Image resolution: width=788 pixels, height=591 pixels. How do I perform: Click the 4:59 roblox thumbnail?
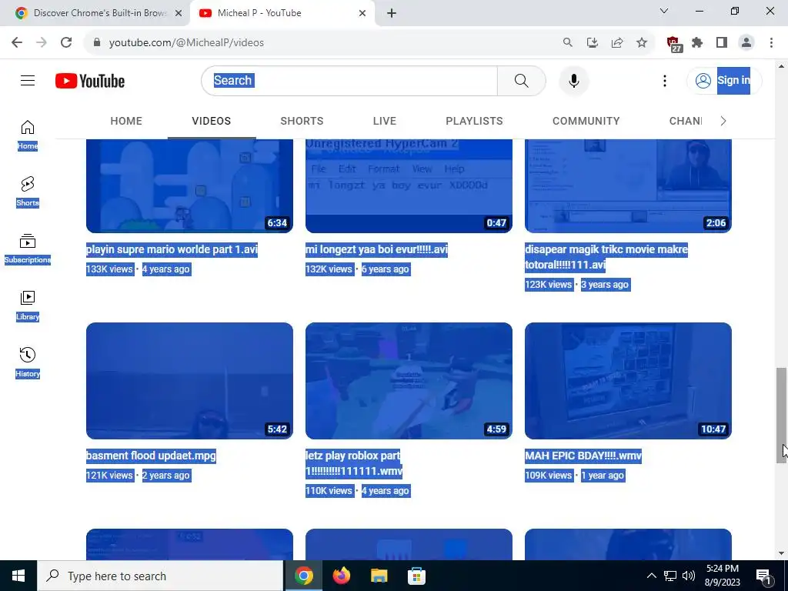point(409,380)
